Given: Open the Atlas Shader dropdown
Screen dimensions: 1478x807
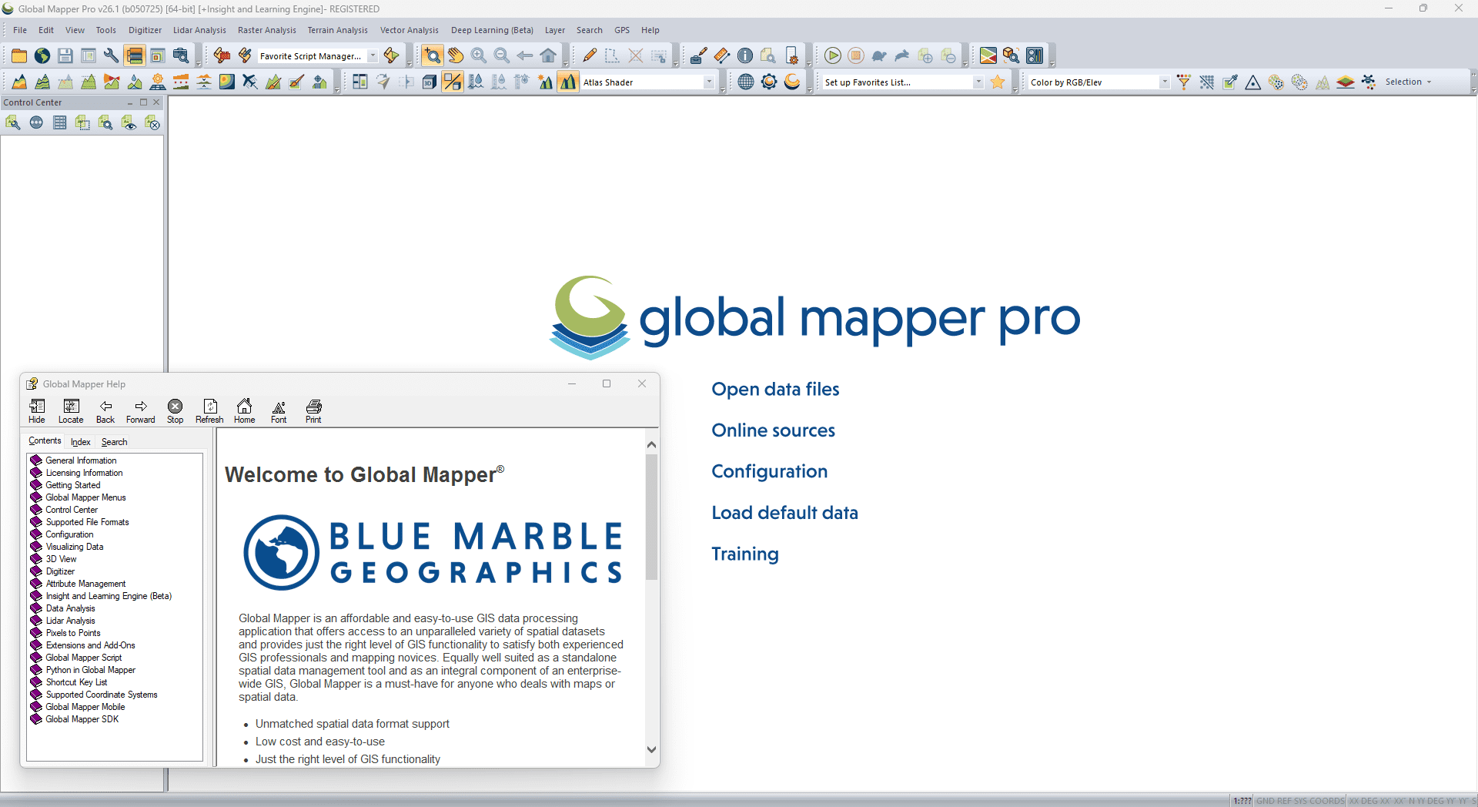Looking at the screenshot, I should point(709,82).
